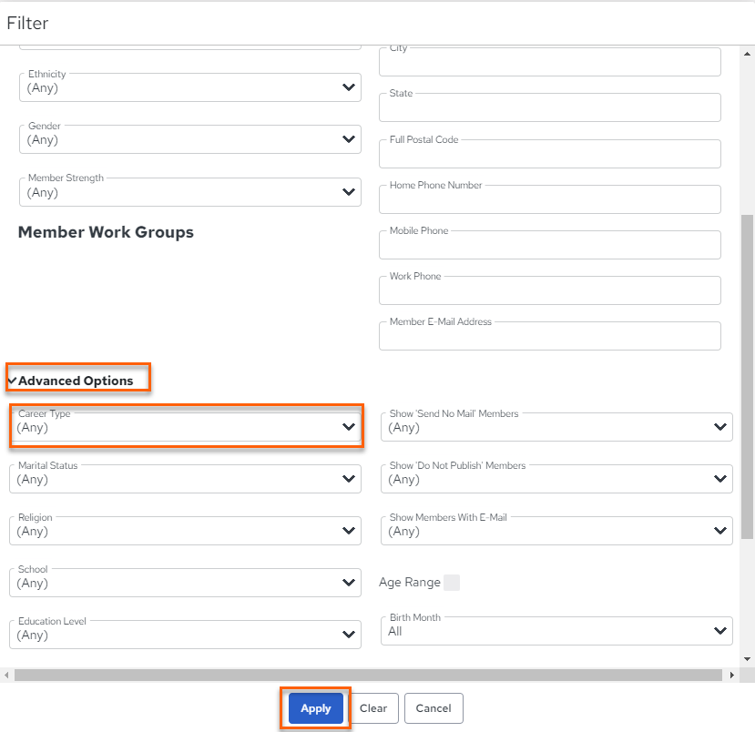This screenshot has width=755, height=732.
Task: Expand the School dropdown
Action: tap(186, 583)
